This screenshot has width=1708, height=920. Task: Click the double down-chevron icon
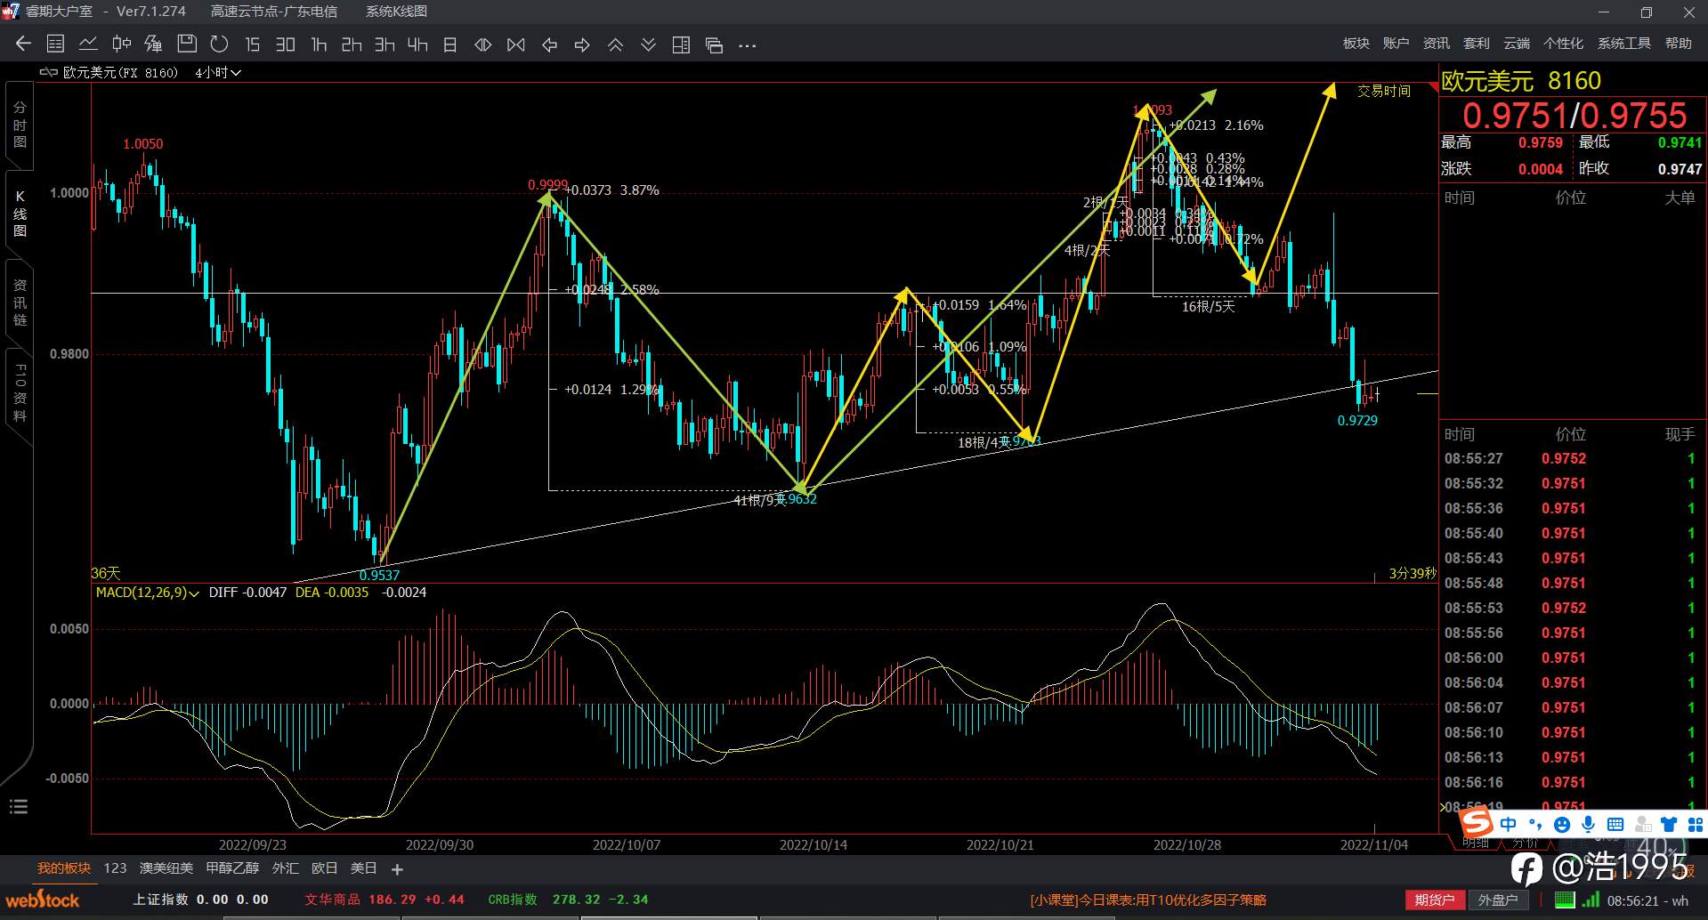point(648,44)
